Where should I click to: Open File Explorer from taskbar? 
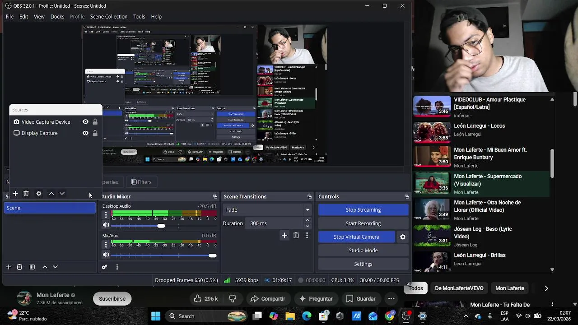(290, 316)
